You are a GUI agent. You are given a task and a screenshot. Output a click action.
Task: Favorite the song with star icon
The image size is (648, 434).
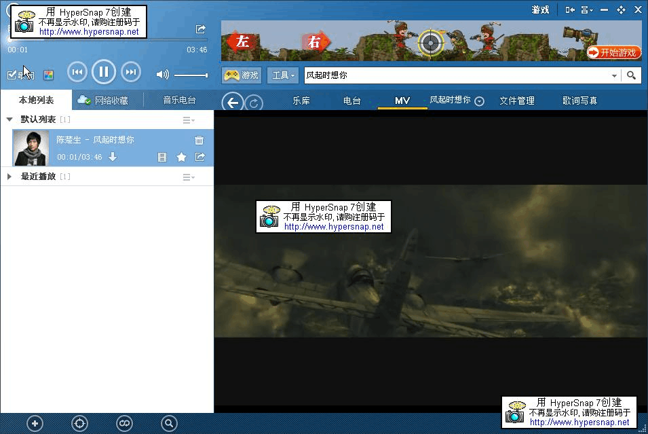[181, 157]
